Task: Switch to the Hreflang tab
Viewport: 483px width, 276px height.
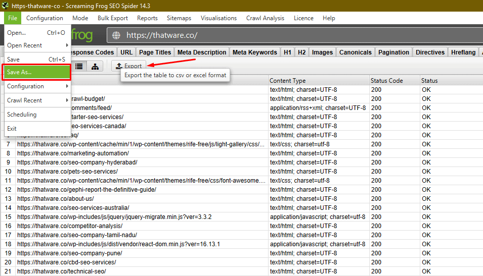Action: 463,52
